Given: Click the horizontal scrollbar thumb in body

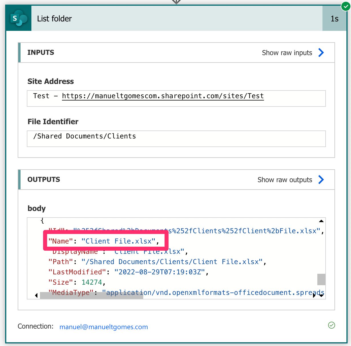Looking at the screenshot, I should (x=92, y=295).
